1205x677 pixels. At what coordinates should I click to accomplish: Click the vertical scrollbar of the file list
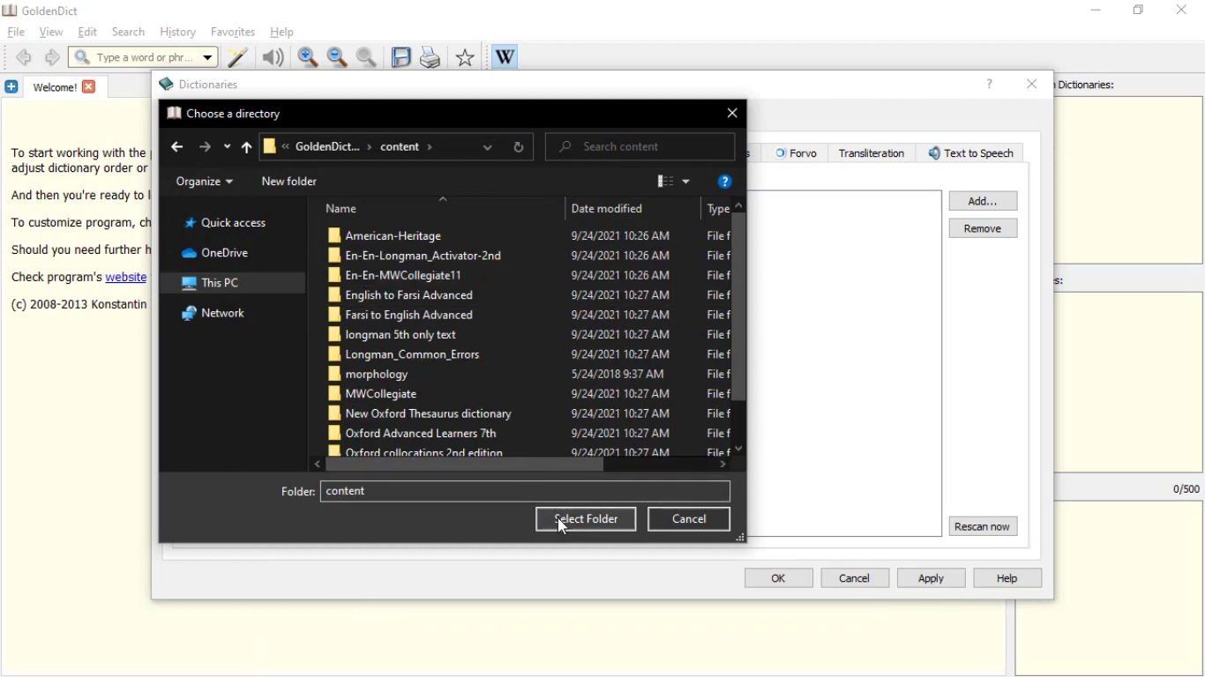(x=739, y=309)
